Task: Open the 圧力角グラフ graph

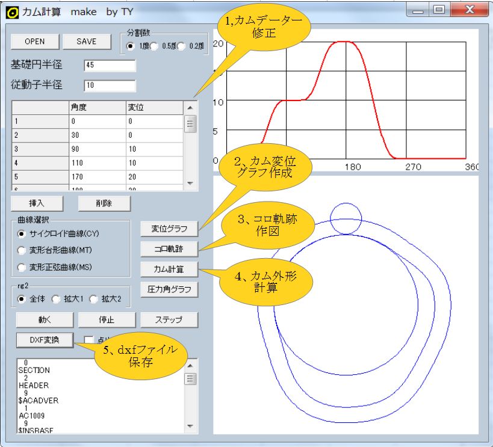Action: [x=169, y=289]
